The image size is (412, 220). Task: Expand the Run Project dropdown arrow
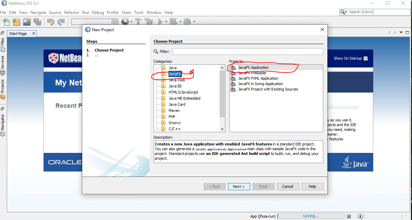point(166,22)
